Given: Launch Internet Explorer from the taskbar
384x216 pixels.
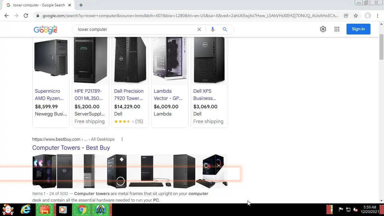Looking at the screenshot, I should point(26,210).
